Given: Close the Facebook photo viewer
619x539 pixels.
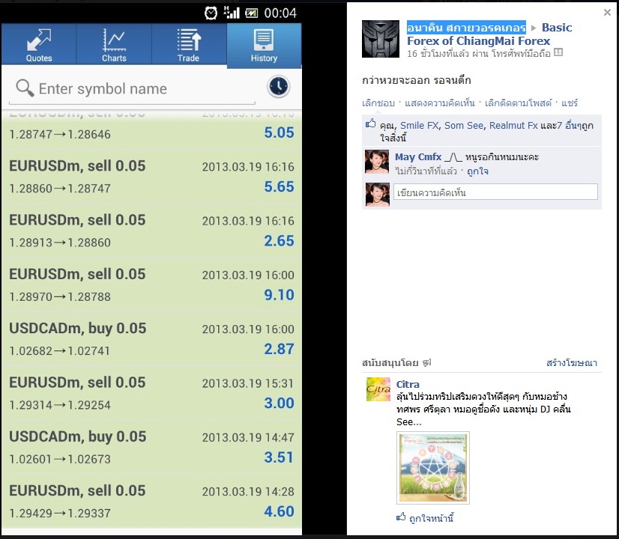Looking at the screenshot, I should click(x=607, y=12).
